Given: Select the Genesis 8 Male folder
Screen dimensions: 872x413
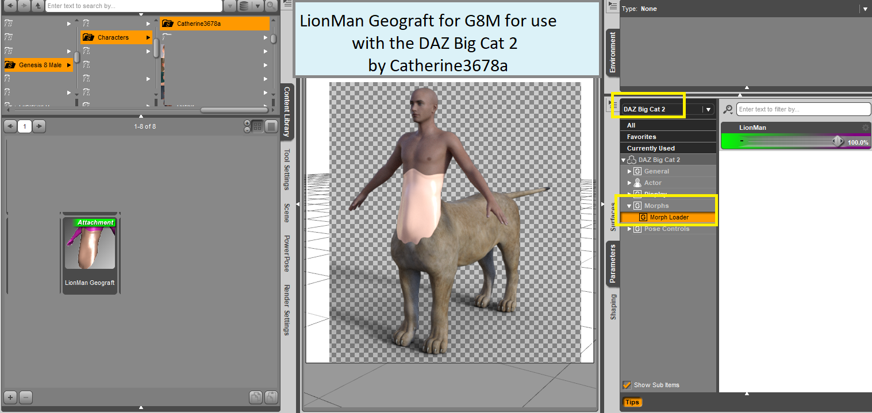Looking at the screenshot, I should pos(39,65).
